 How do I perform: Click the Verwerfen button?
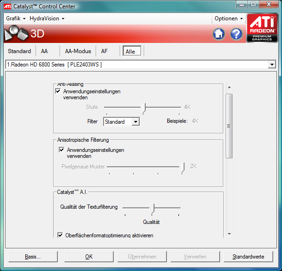[x=195, y=257]
